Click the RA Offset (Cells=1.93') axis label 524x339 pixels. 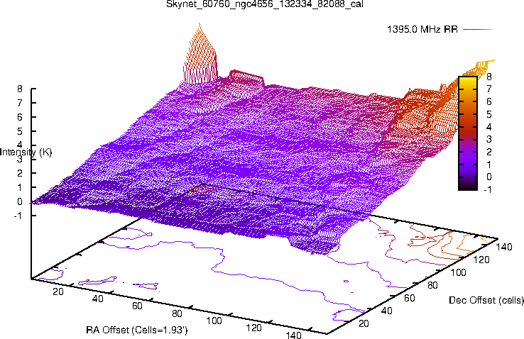point(137,330)
